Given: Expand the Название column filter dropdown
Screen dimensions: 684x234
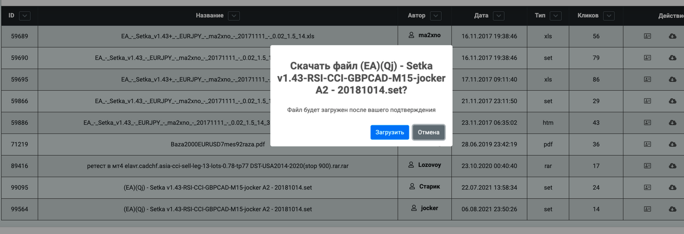Looking at the screenshot, I should (234, 16).
